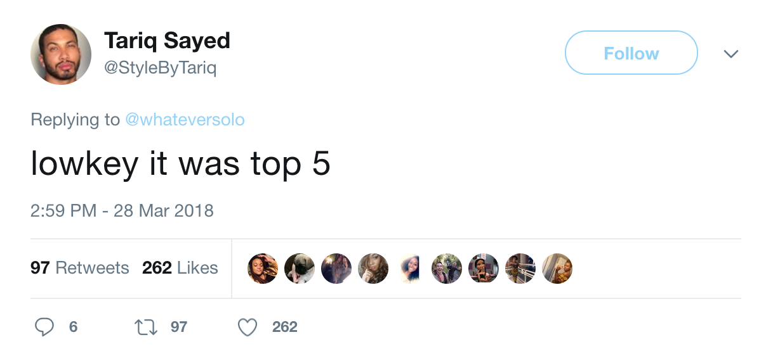
Task: Click avatar with two people outdoors
Action: point(447,269)
